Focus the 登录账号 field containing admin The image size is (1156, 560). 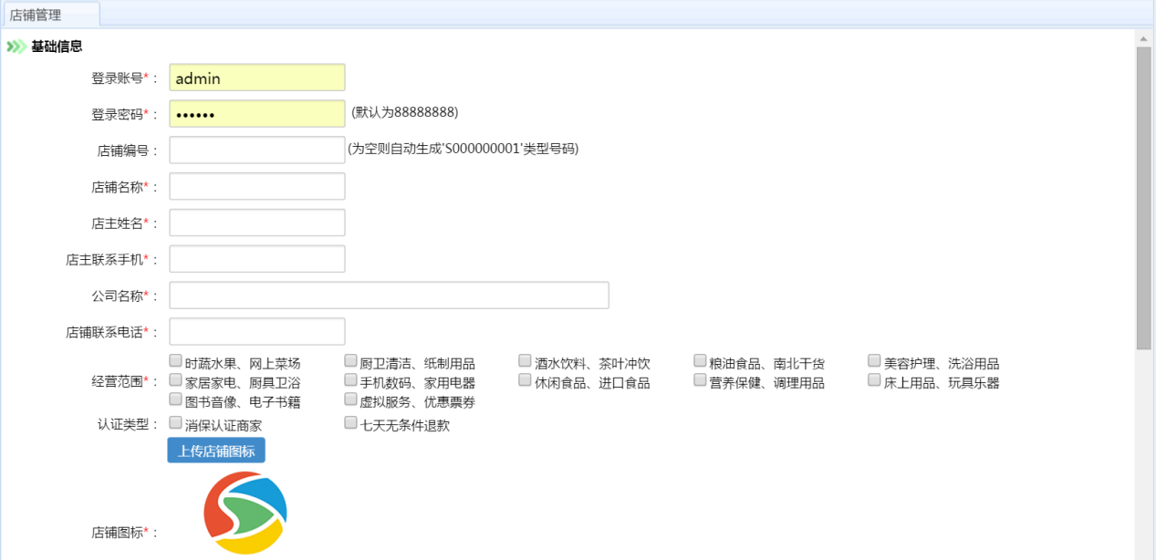click(257, 78)
